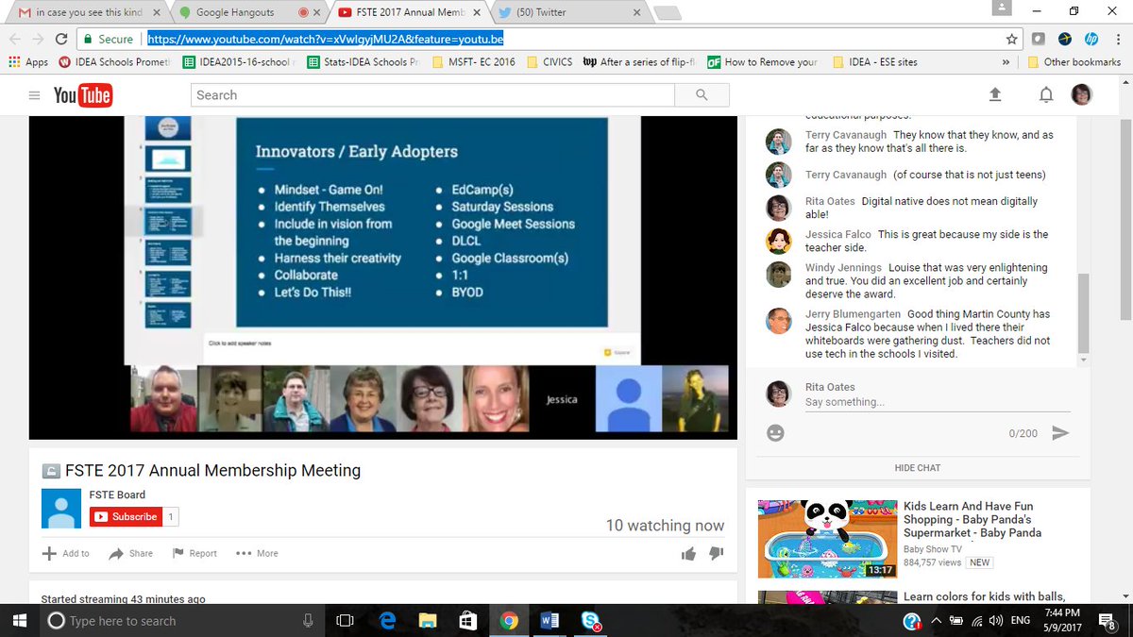The image size is (1133, 637).
Task: Click Jerry Blumengarten's chat name
Action: (854, 314)
